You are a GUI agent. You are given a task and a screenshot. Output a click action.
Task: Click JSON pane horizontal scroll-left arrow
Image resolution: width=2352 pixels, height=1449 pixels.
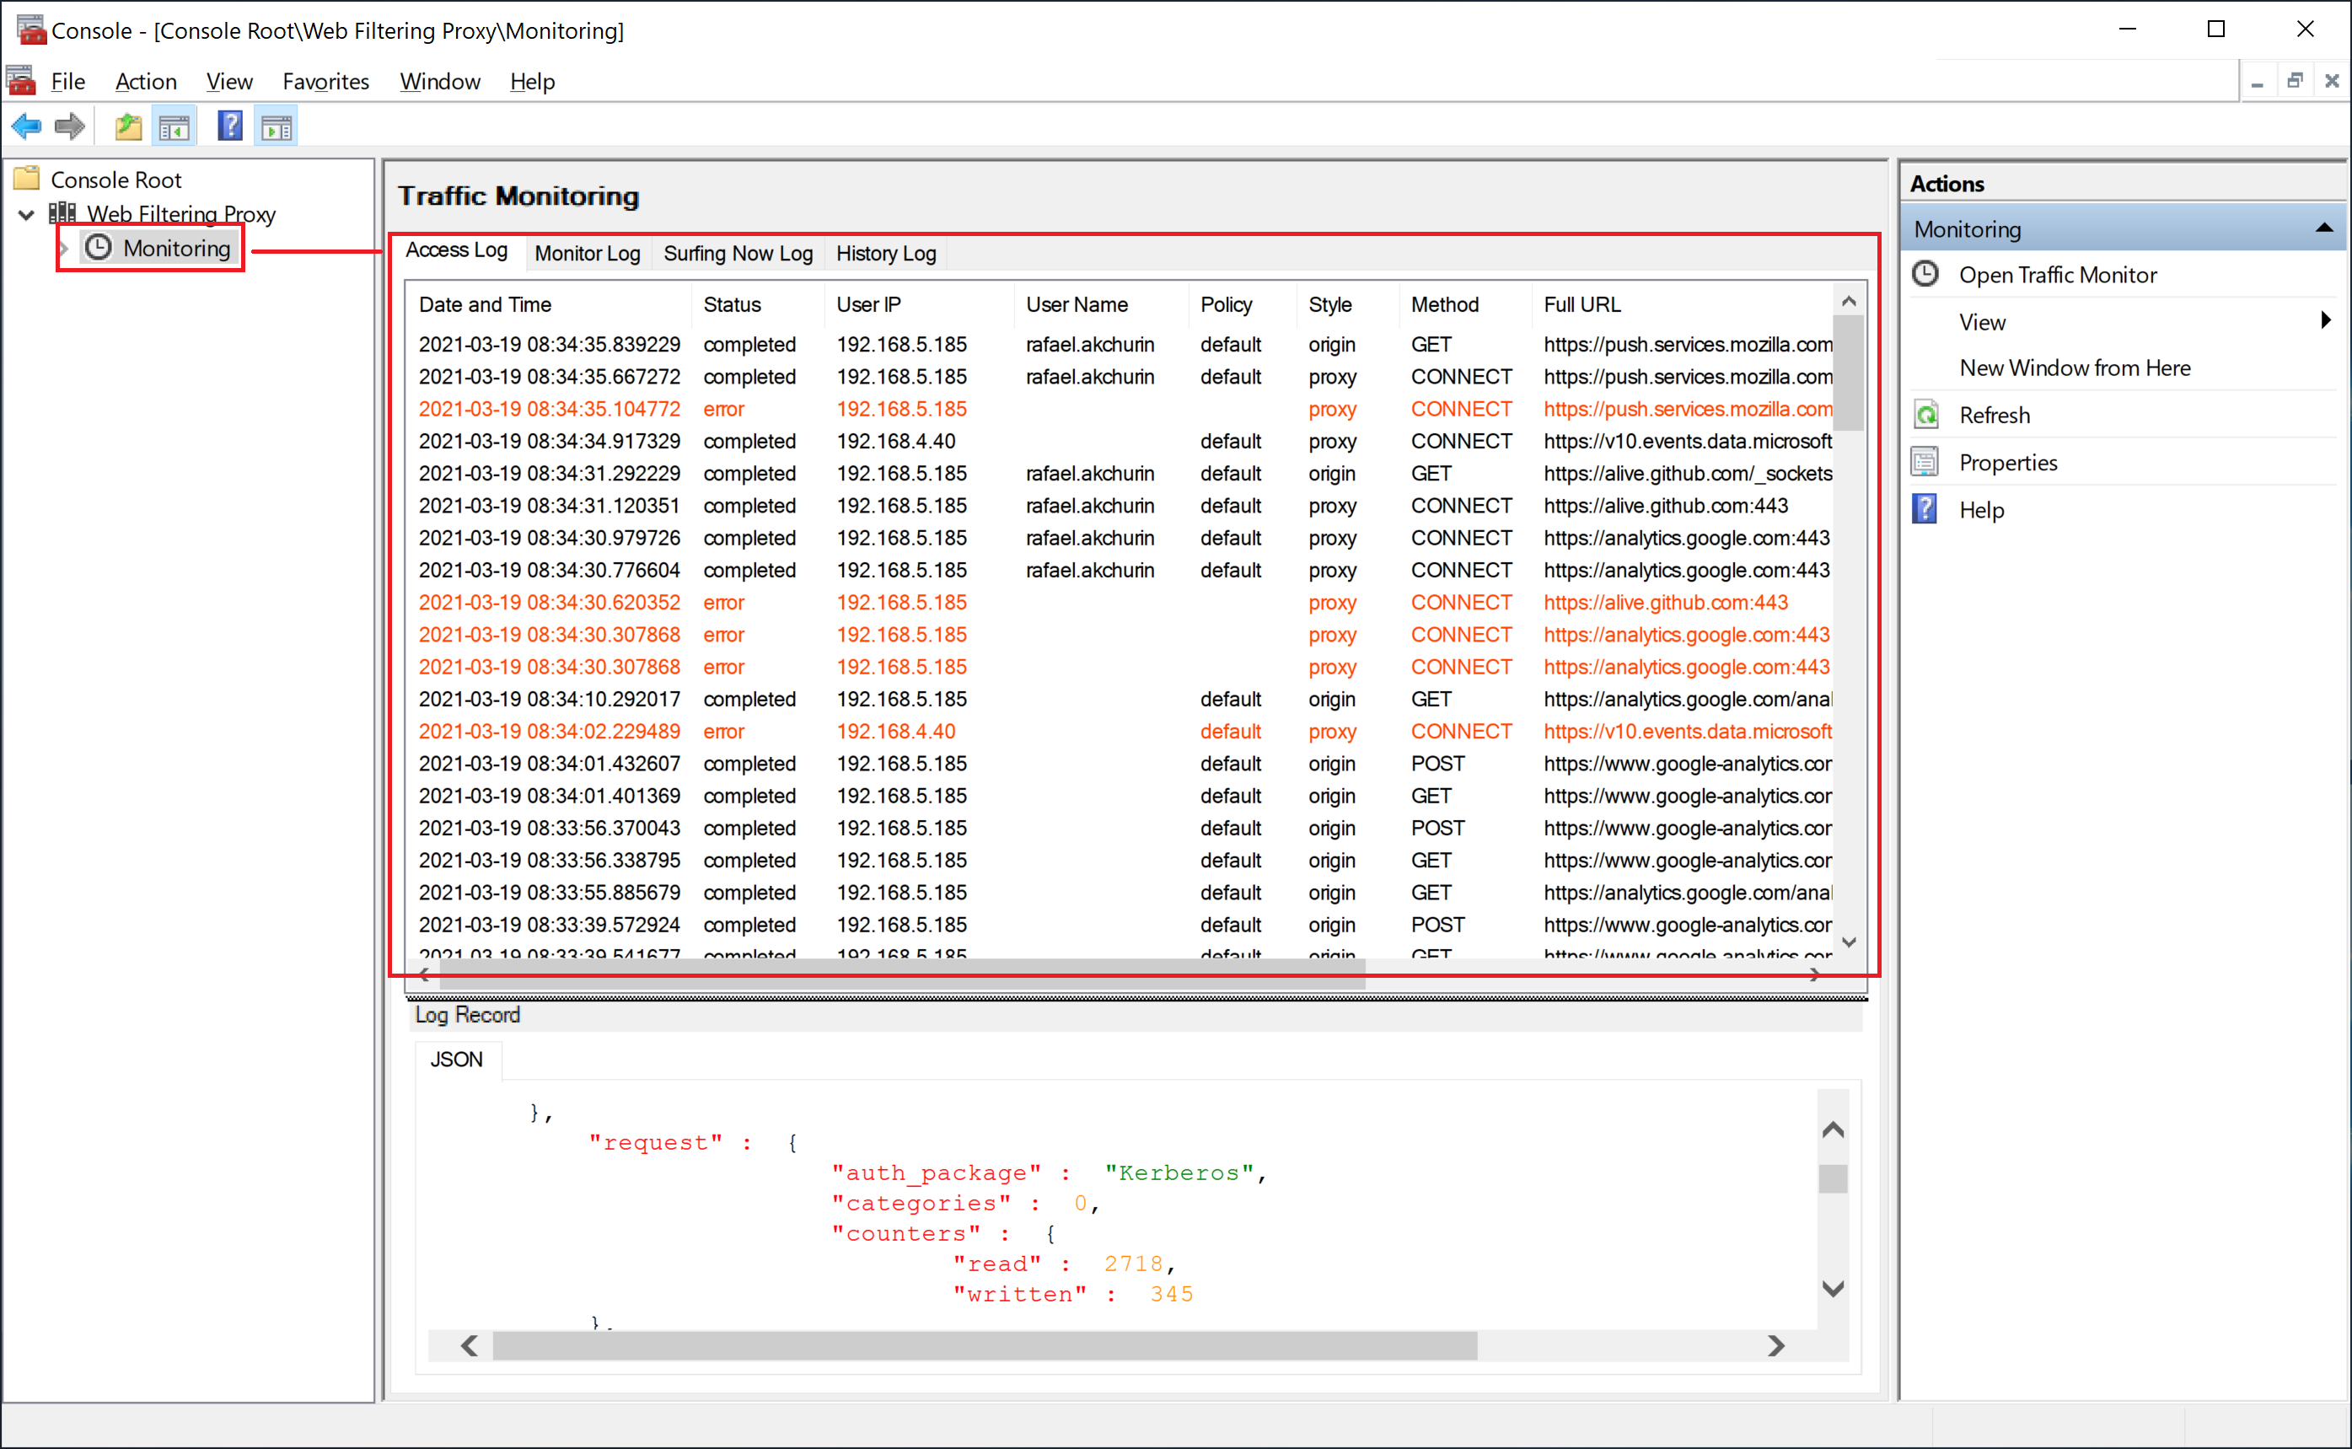470,1345
